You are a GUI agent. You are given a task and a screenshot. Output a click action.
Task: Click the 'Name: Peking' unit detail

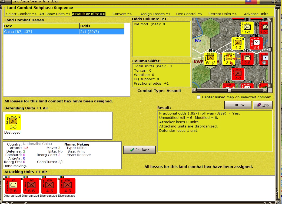pyautogui.click(x=77, y=144)
